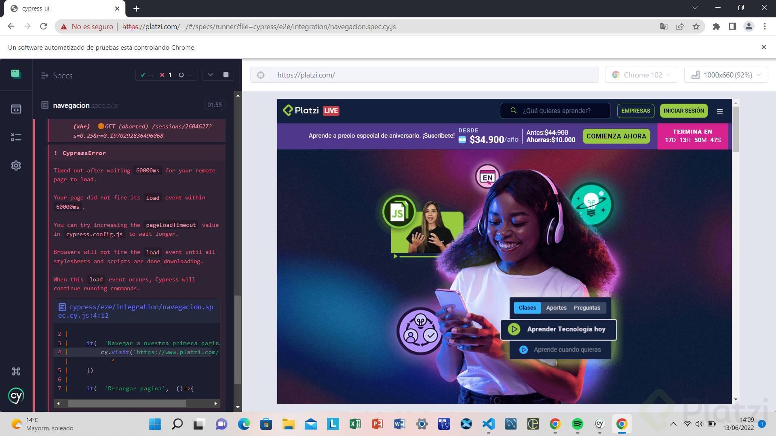The image size is (776, 436).
Task: Click the selector playground crosshair icon
Action: [x=261, y=75]
